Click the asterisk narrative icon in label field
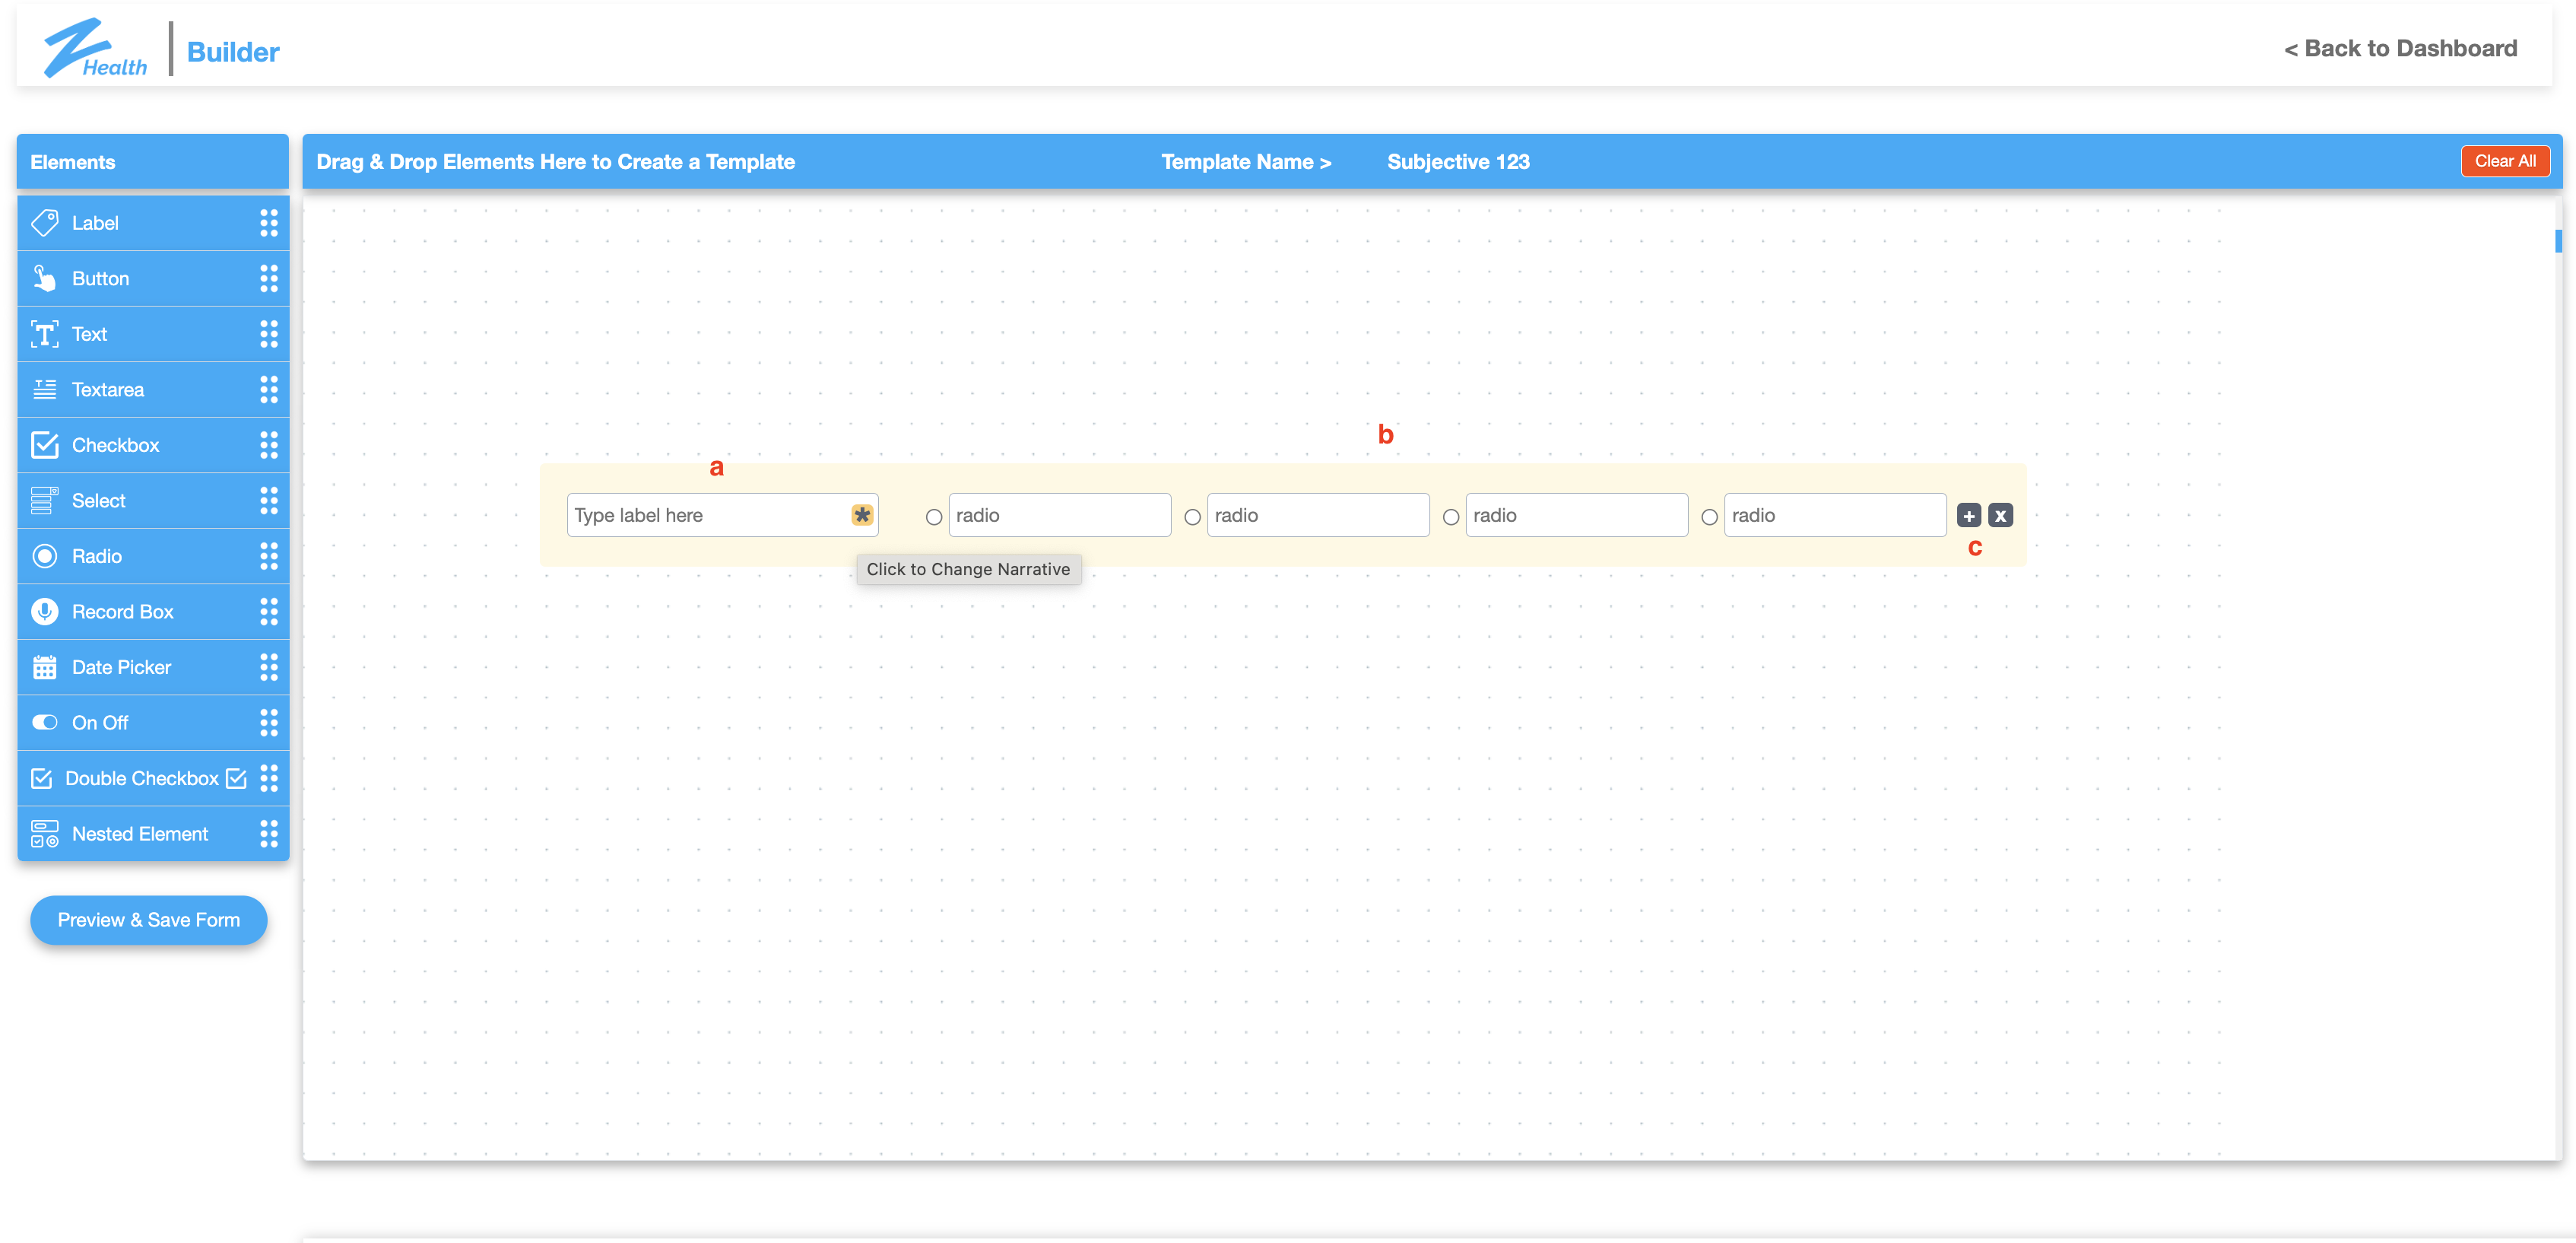The image size is (2576, 1243). click(x=862, y=514)
